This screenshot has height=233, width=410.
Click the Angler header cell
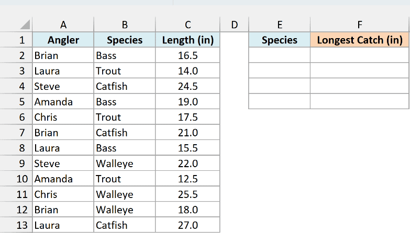63,40
